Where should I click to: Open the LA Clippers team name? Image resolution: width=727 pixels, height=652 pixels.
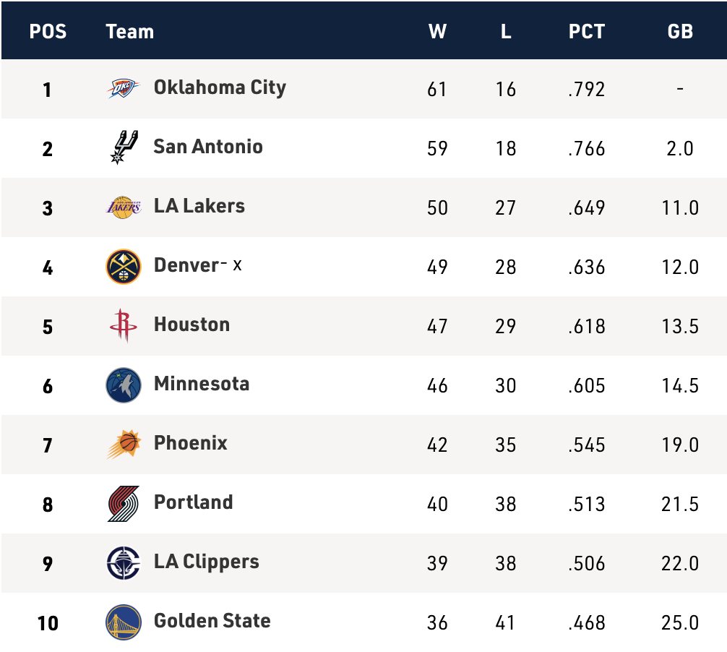point(206,561)
